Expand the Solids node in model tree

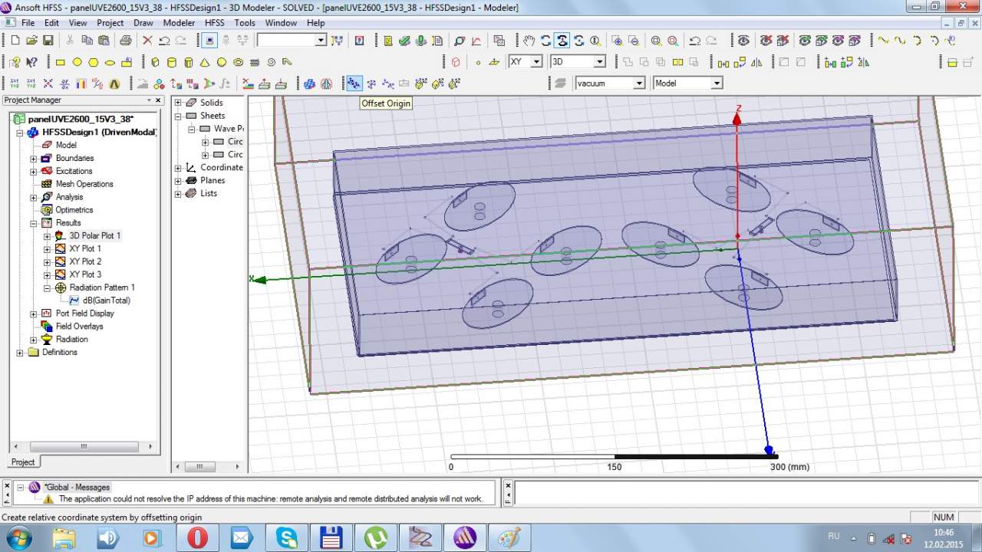pos(179,103)
